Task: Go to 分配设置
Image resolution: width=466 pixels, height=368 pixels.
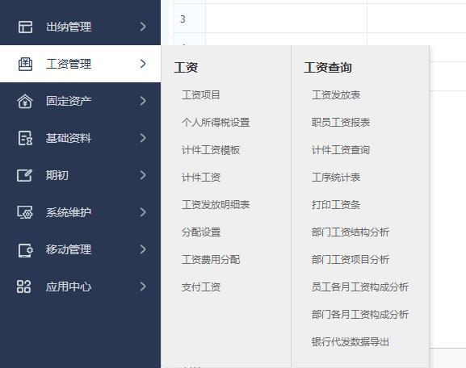Action: 201,232
